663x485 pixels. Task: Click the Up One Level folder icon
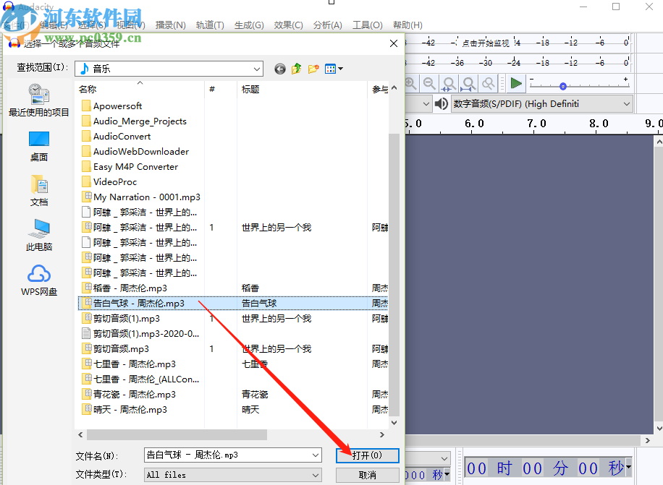pos(297,69)
